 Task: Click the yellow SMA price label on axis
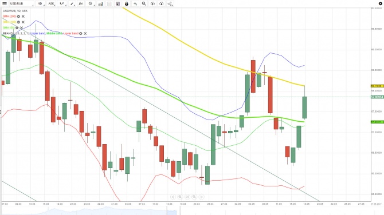coord(377,86)
